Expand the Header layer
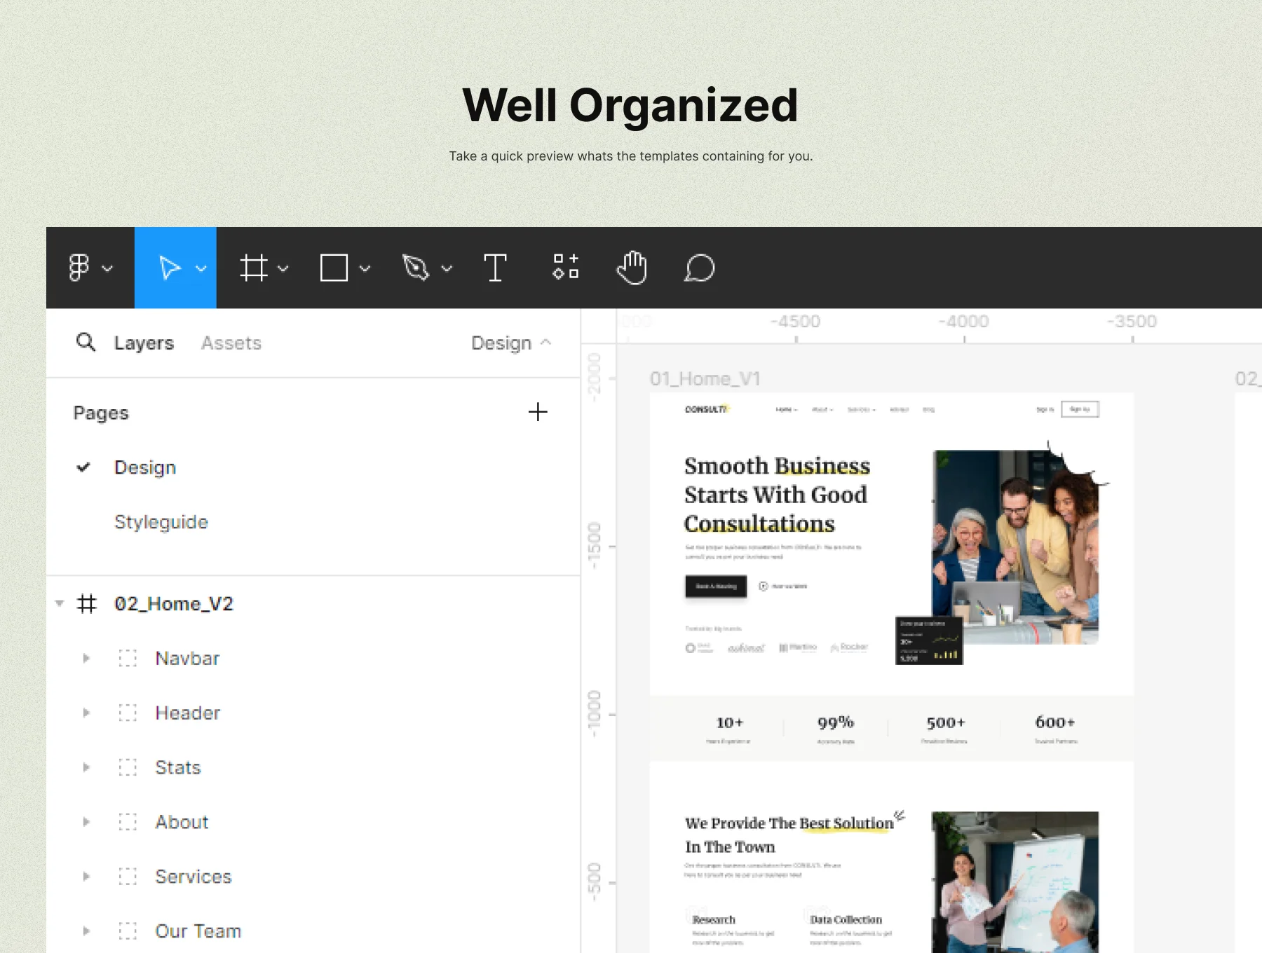1262x953 pixels. 86,713
